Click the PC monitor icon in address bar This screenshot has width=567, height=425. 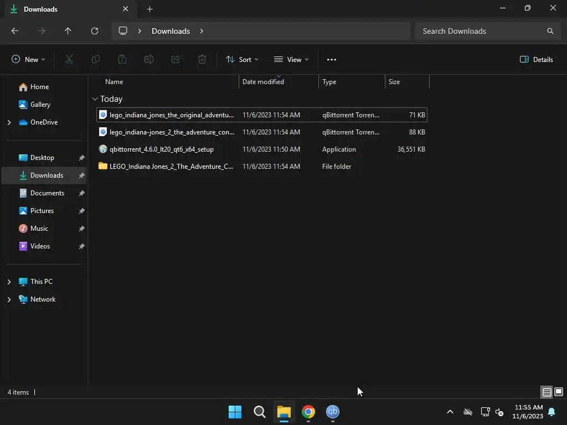[123, 31]
